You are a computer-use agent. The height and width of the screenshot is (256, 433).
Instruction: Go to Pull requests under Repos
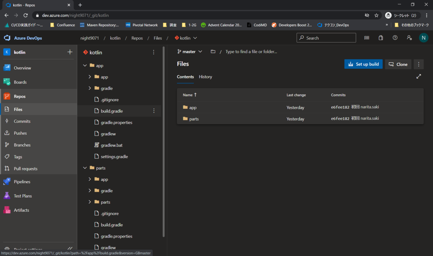coord(26,169)
